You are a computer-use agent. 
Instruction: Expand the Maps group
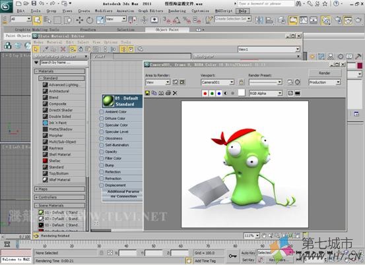point(60,189)
